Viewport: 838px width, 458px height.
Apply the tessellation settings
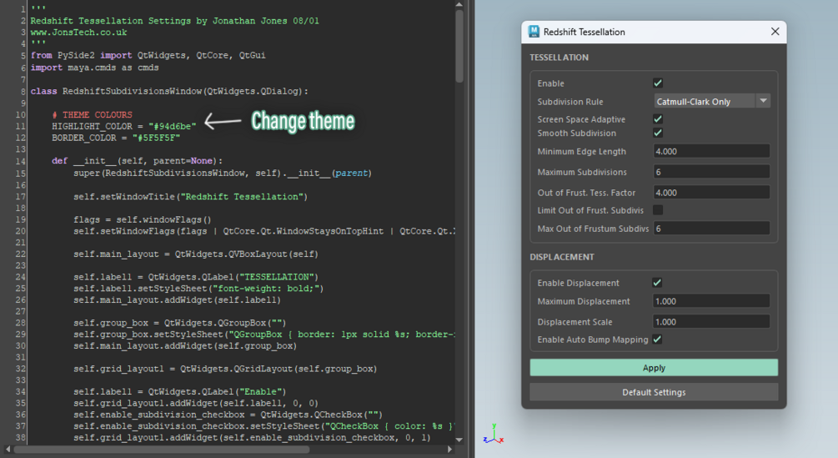(654, 368)
